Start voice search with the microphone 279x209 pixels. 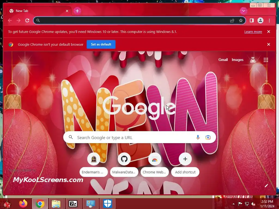[198, 137]
